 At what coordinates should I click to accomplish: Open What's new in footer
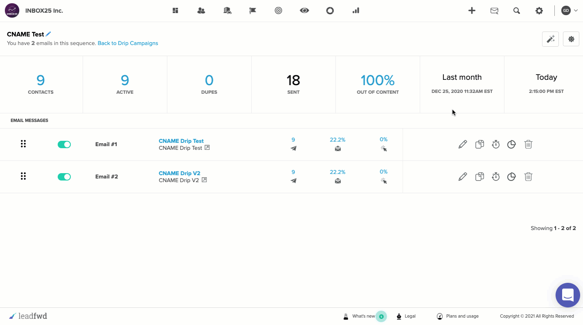point(364,316)
